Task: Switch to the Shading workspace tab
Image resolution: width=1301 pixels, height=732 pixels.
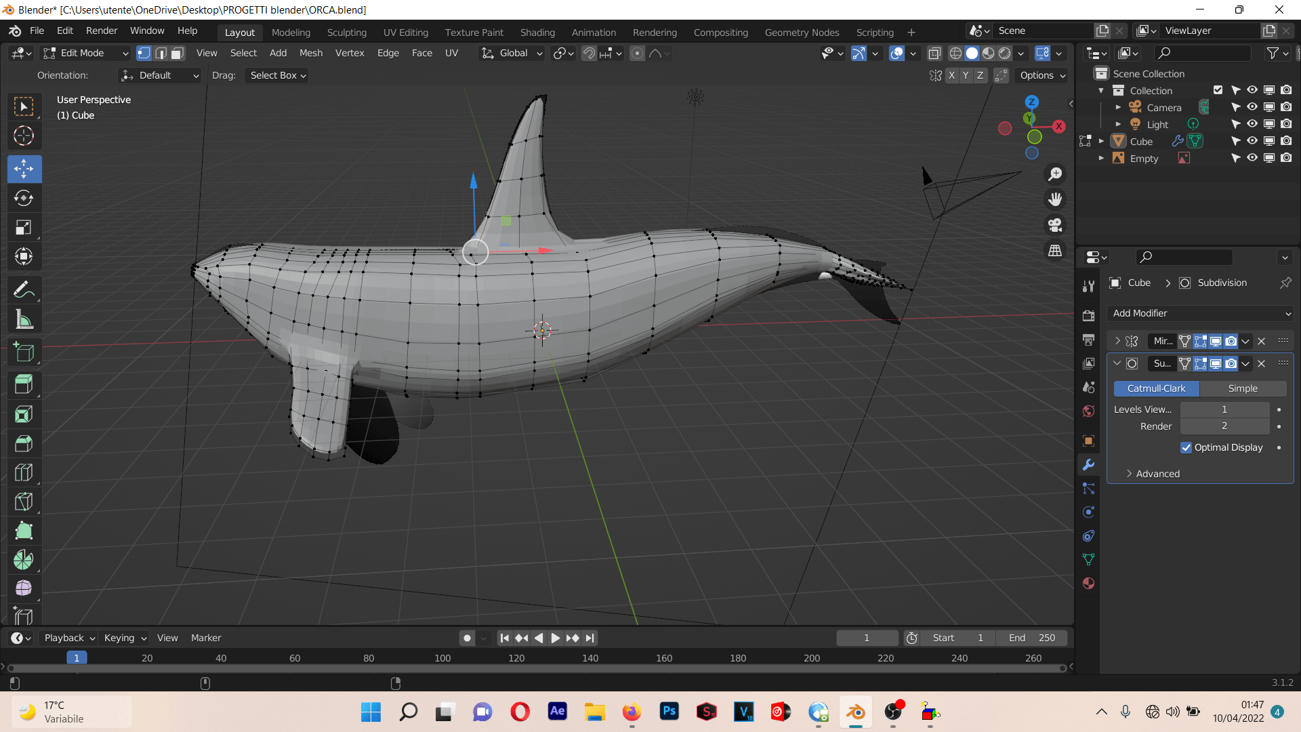Action: click(537, 33)
